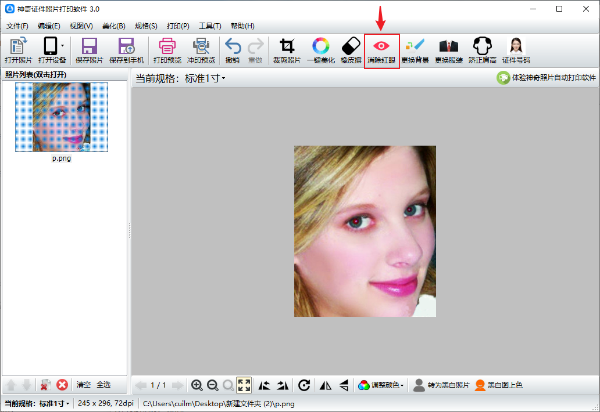Open the 规格(S) menu
Image resolution: width=600 pixels, height=412 pixels.
click(x=146, y=26)
